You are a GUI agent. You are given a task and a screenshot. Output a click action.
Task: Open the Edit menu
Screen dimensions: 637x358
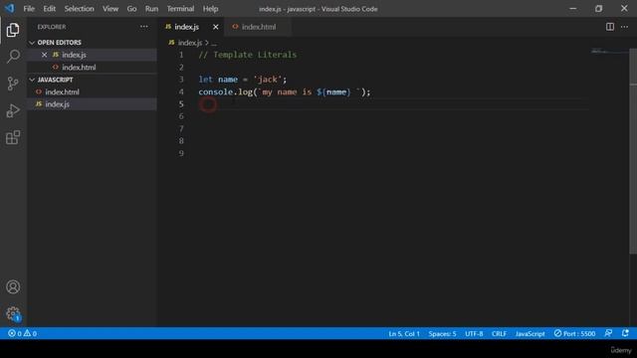pos(50,9)
